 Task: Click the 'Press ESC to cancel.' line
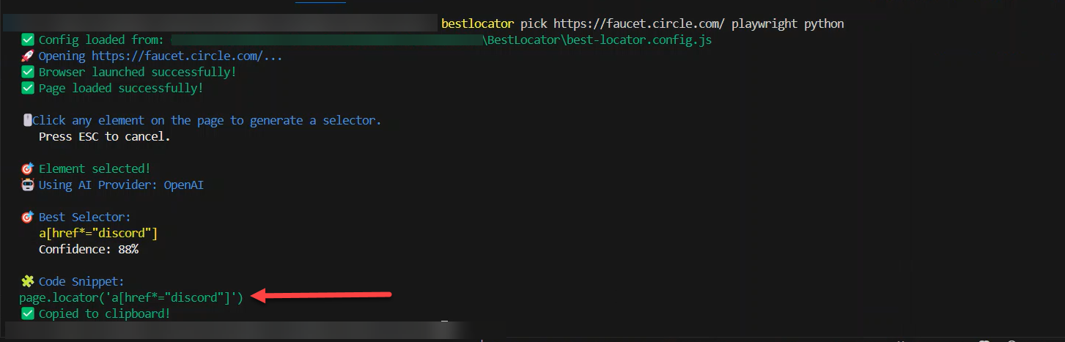(104, 136)
